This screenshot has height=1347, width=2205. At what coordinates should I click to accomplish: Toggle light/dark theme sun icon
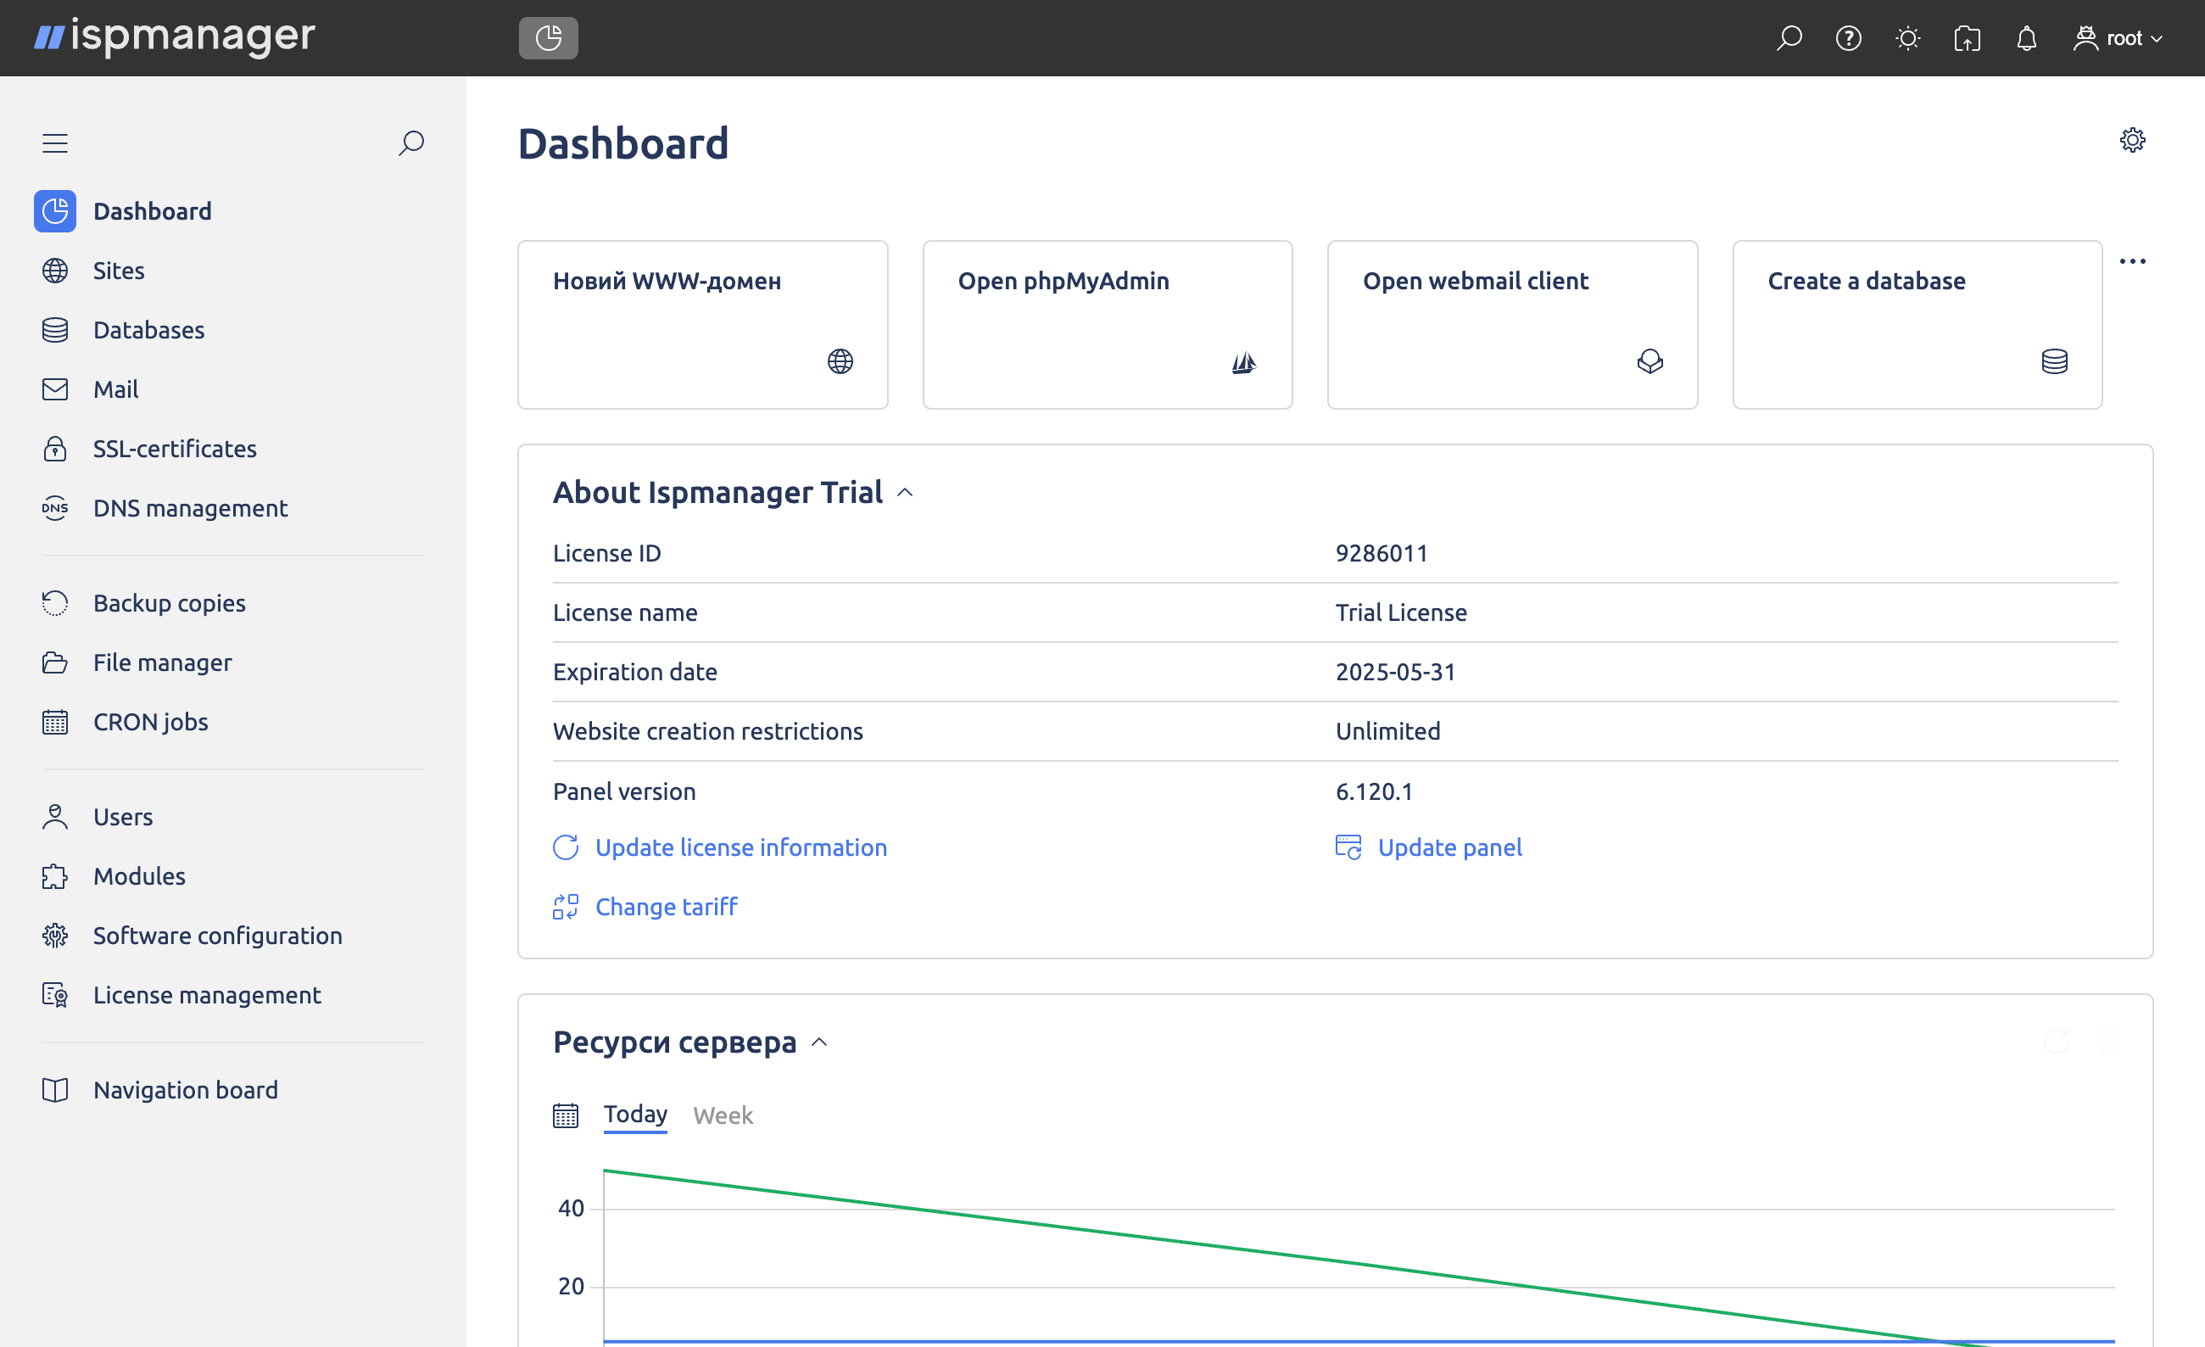coord(1908,38)
